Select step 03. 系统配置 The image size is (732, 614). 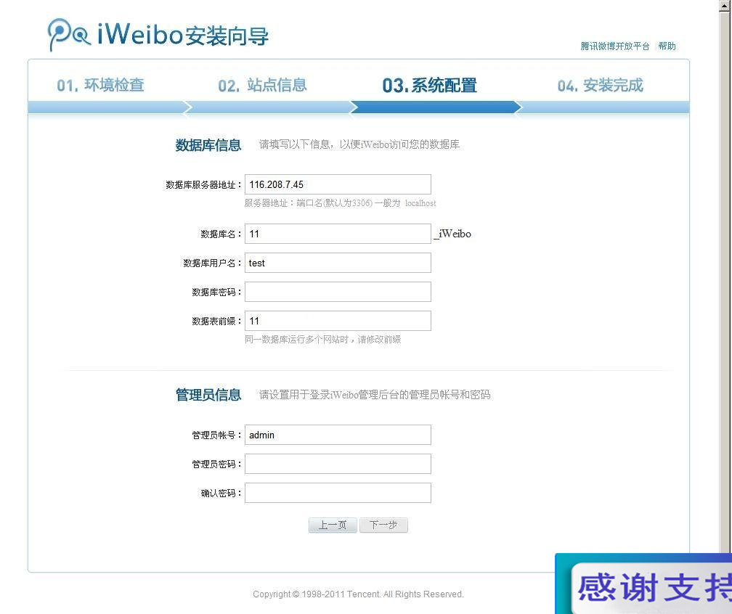point(429,86)
